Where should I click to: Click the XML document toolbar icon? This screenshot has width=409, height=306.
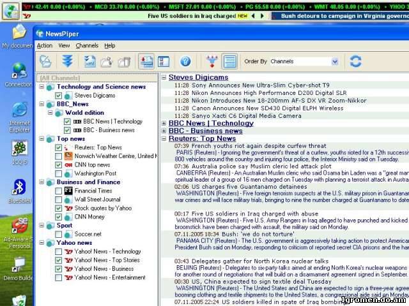tap(89, 62)
